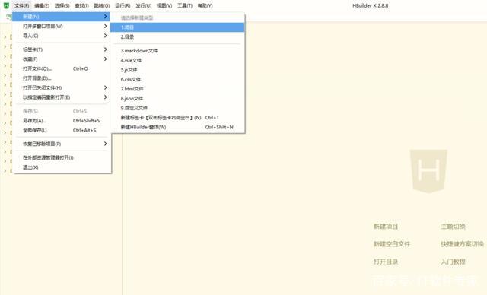
Task: Open the 工具(T) menu
Action: 185,5
